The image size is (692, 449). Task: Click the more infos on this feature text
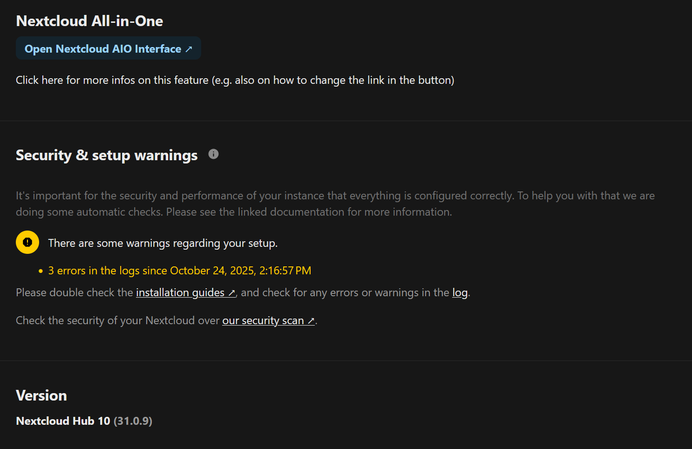235,80
